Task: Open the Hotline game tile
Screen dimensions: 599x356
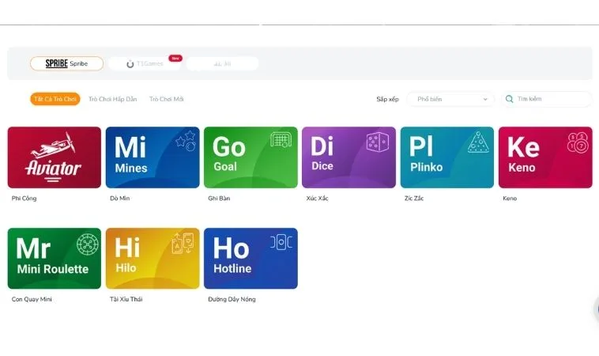Action: 251,259
